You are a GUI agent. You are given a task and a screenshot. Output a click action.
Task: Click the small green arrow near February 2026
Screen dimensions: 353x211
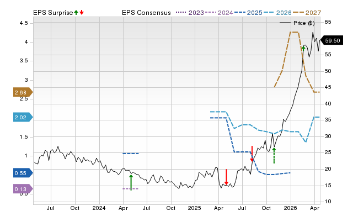(303, 48)
